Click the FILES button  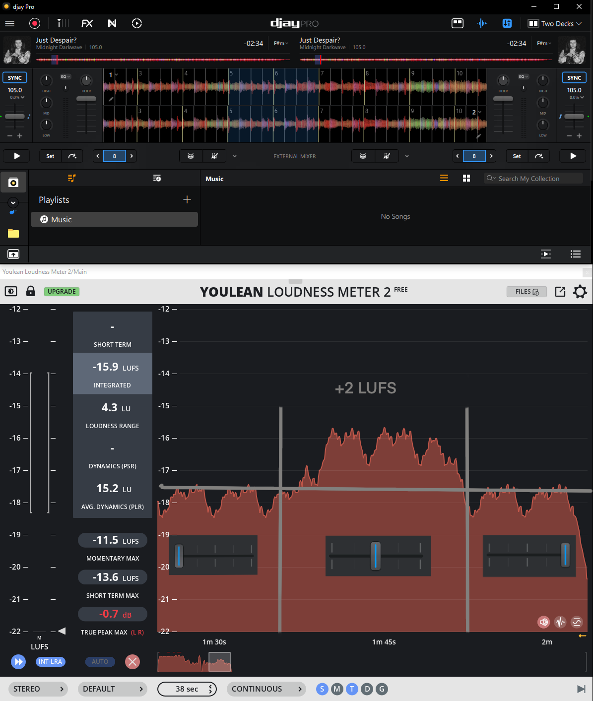coord(527,292)
